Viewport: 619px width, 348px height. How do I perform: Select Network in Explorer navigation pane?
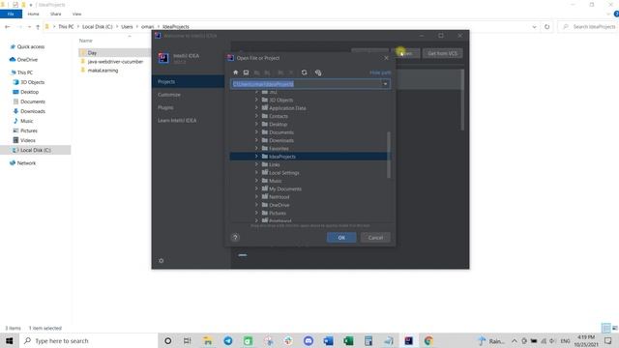pyautogui.click(x=26, y=163)
